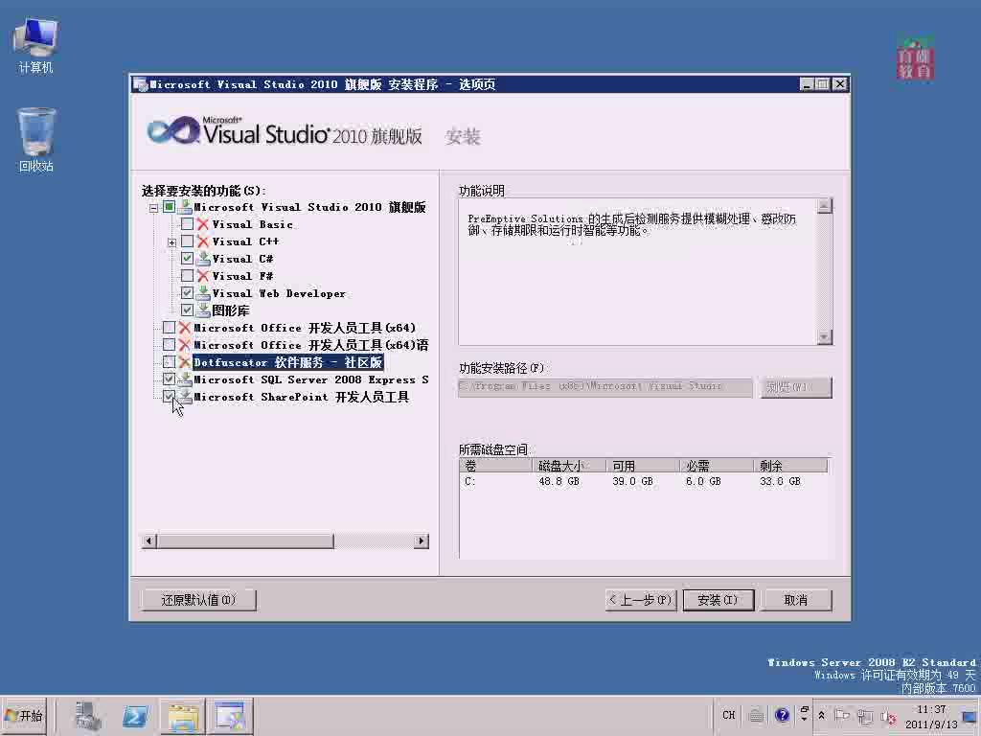The width and height of the screenshot is (981, 736).
Task: Click the 开始 Start button
Action: point(24,716)
